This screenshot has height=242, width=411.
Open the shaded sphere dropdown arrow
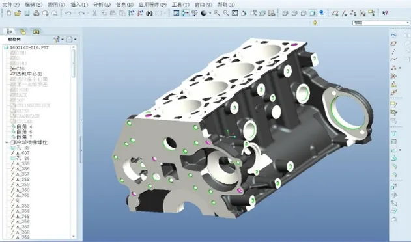tap(210, 13)
